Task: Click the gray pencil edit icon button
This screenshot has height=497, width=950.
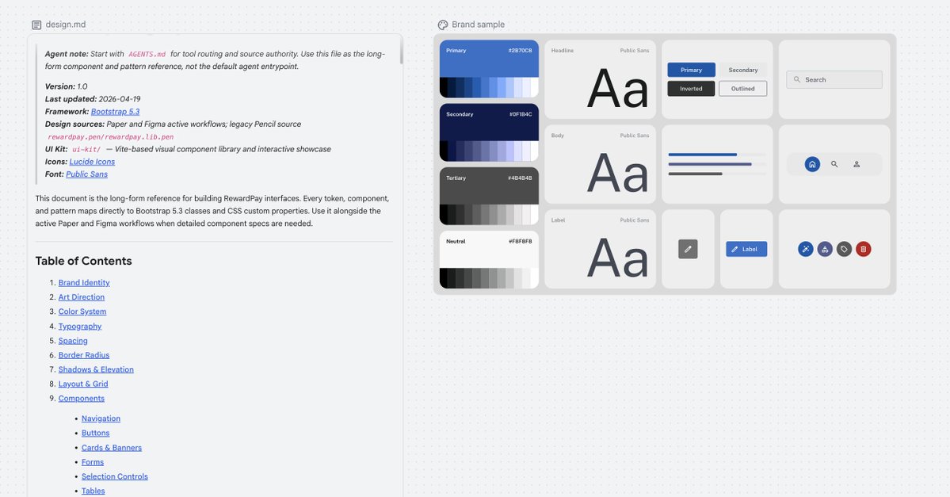Action: [688, 249]
